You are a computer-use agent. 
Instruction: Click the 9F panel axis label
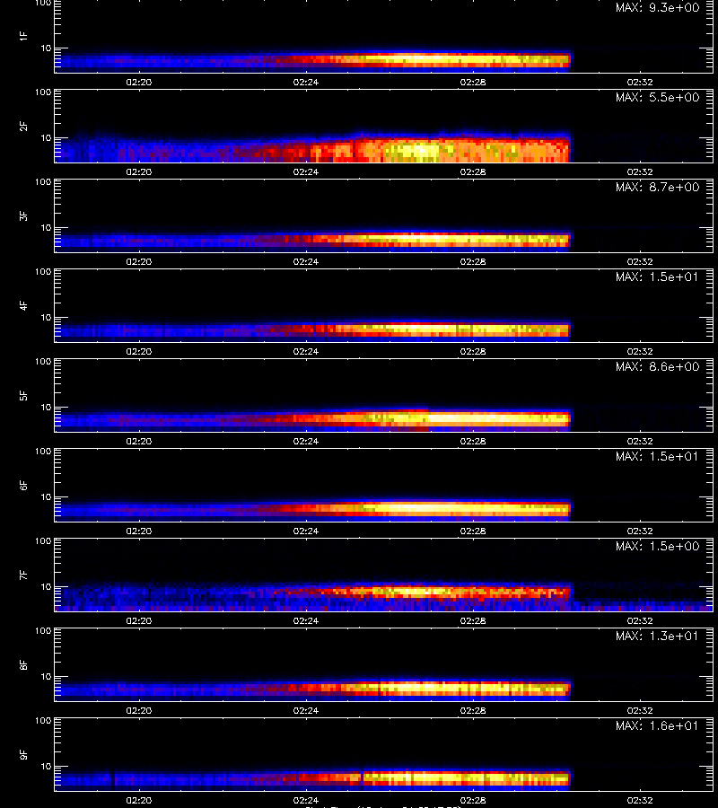coord(22,754)
